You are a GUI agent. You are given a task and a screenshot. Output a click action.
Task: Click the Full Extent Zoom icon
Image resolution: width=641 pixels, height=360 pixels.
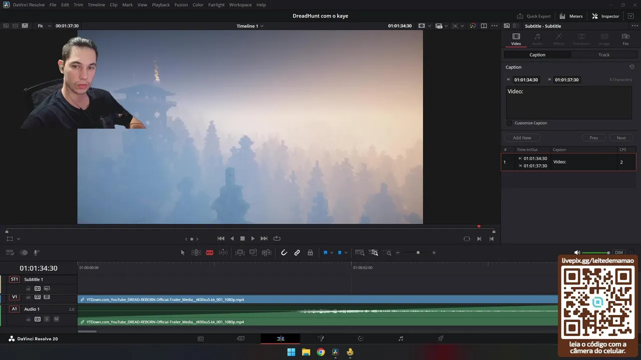[360, 252]
